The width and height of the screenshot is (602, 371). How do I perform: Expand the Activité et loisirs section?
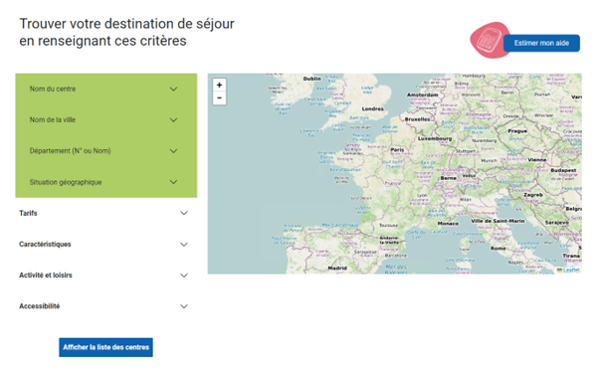(103, 276)
